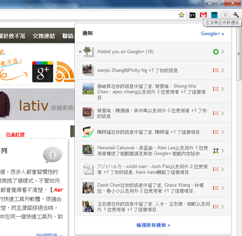This screenshot has width=242, height=236.
Task: Click the red 防毒軟體 link
Action: (15, 135)
